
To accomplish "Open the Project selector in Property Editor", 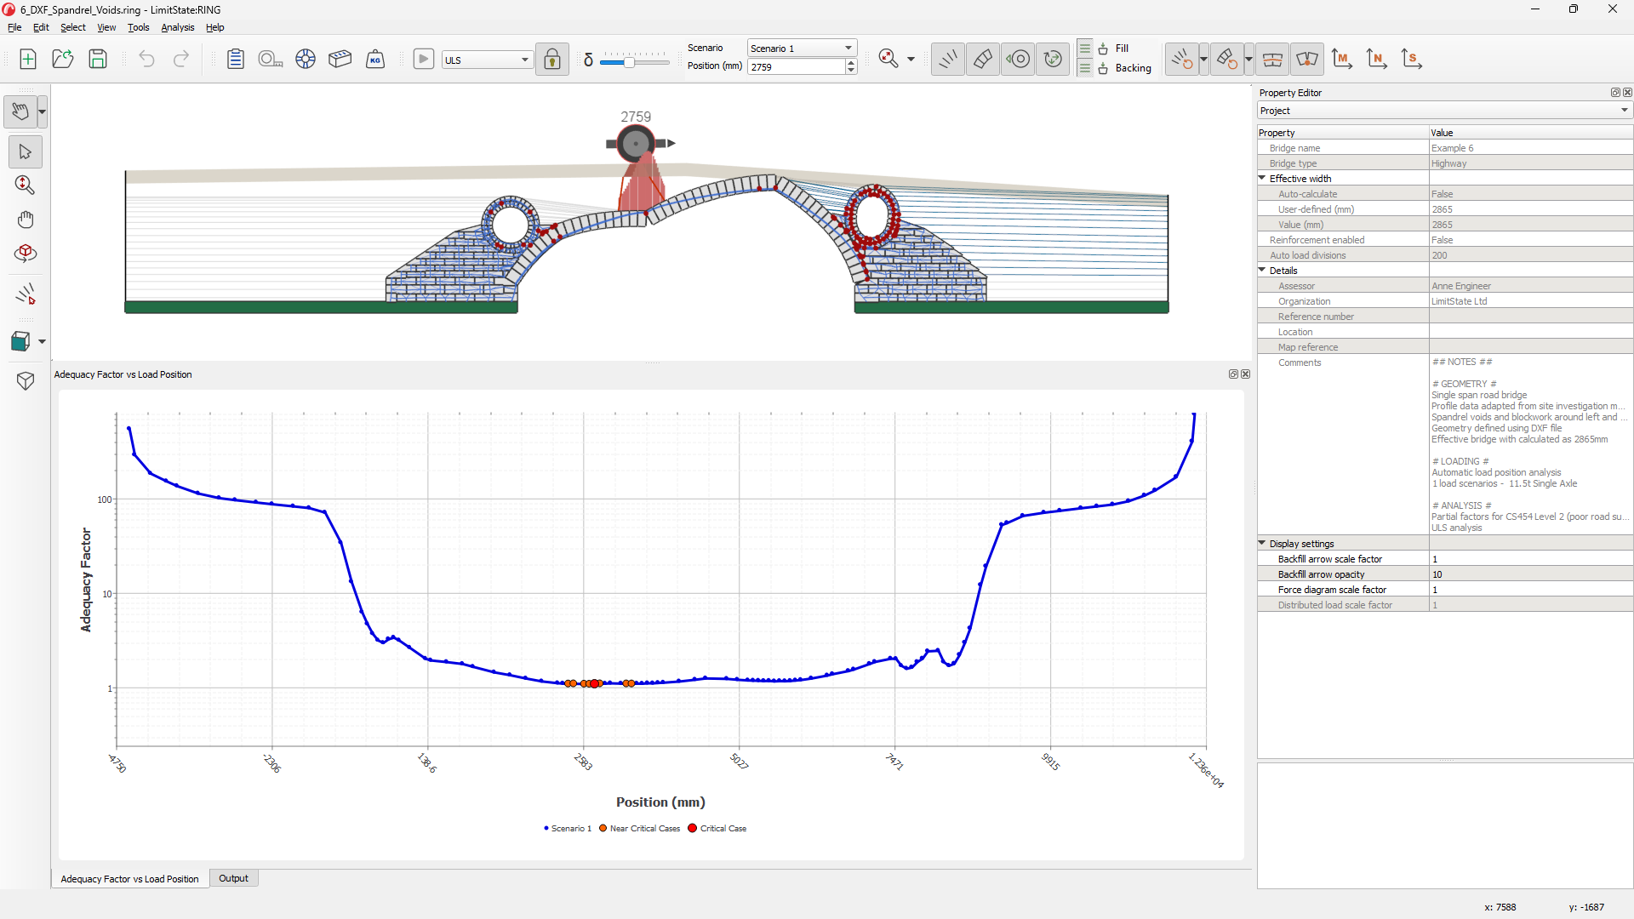I will pyautogui.click(x=1443, y=111).
